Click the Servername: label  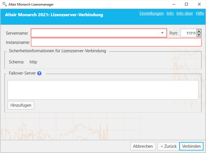(17, 33)
